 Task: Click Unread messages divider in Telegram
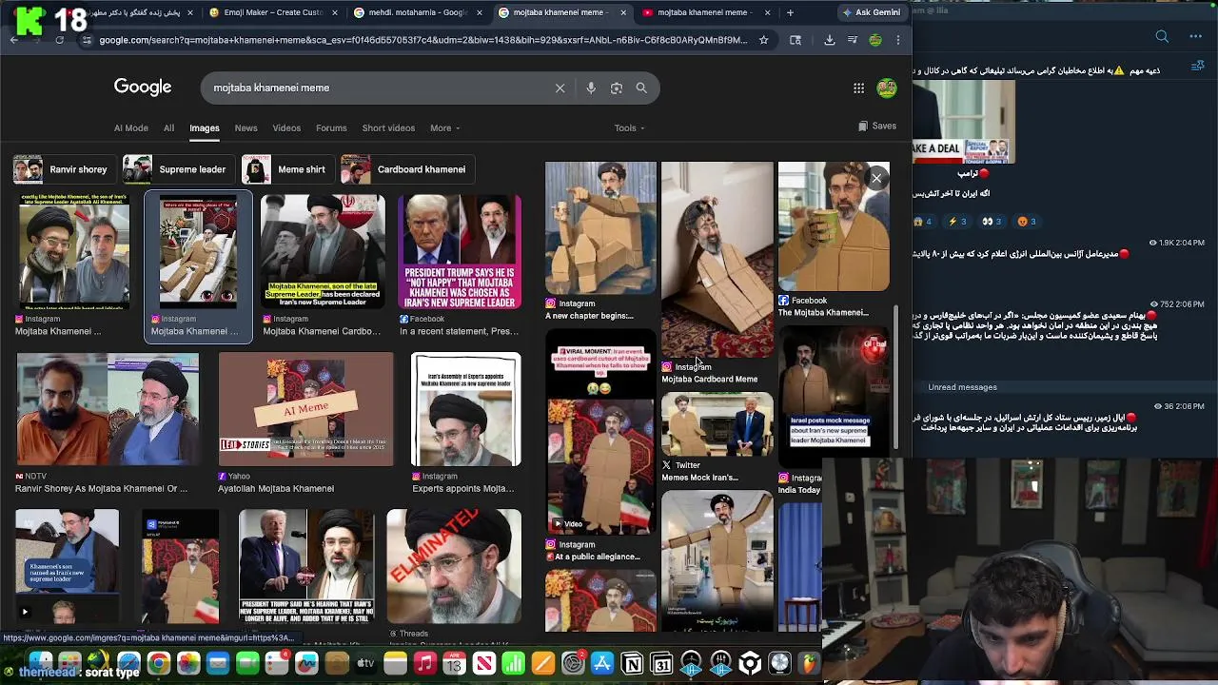point(963,387)
